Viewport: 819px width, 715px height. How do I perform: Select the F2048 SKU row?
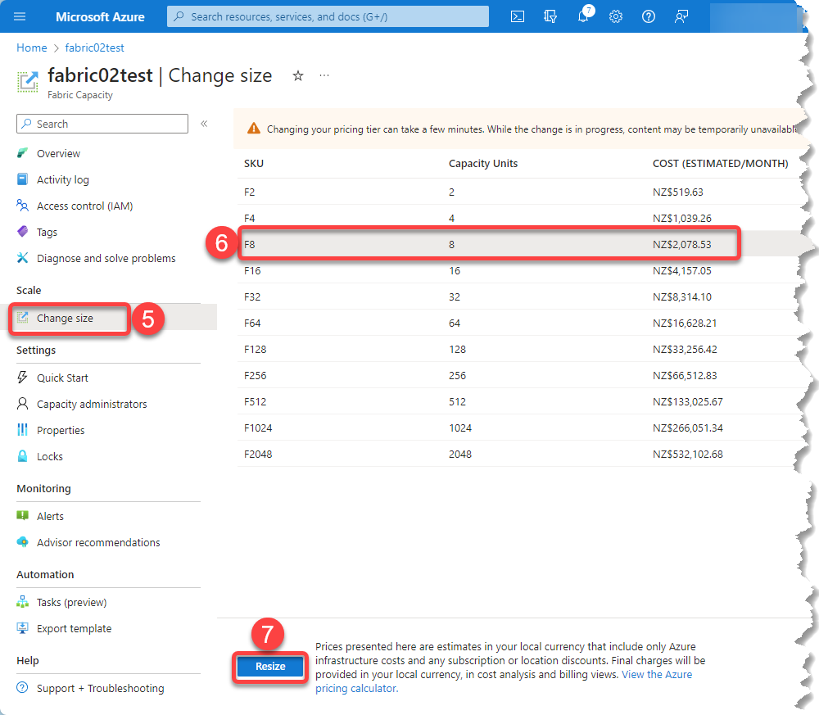coord(518,454)
